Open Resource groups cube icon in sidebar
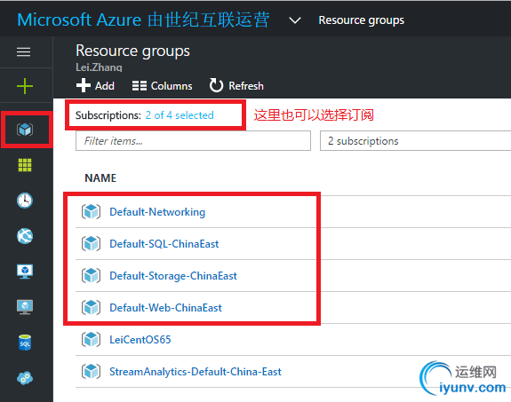 point(25,130)
